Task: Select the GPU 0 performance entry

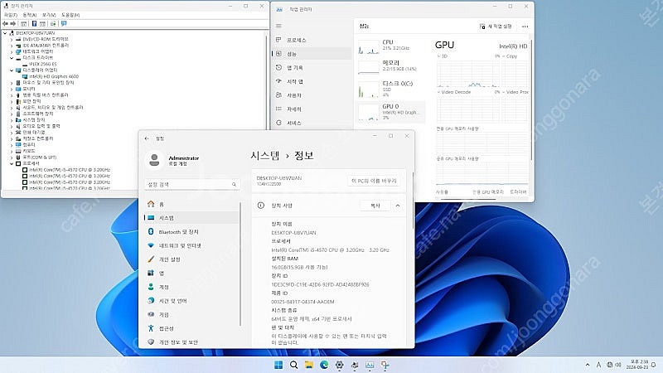Action: click(391, 112)
